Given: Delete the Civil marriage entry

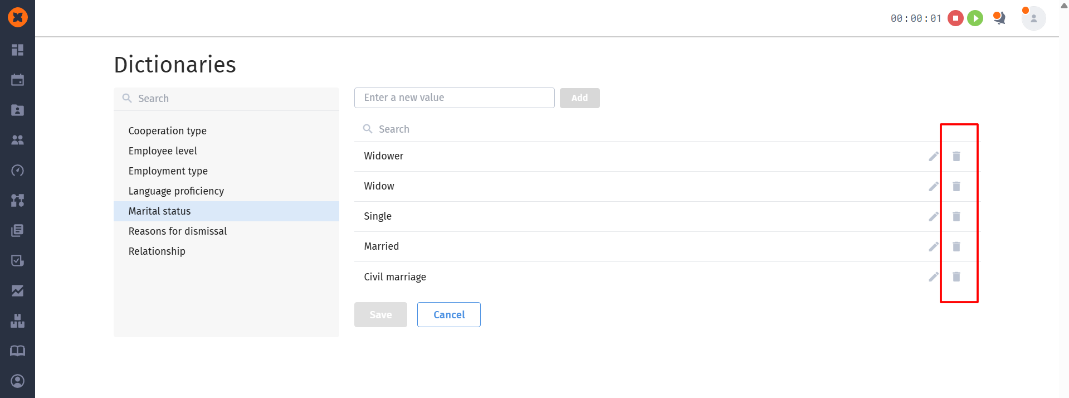Looking at the screenshot, I should [x=956, y=276].
